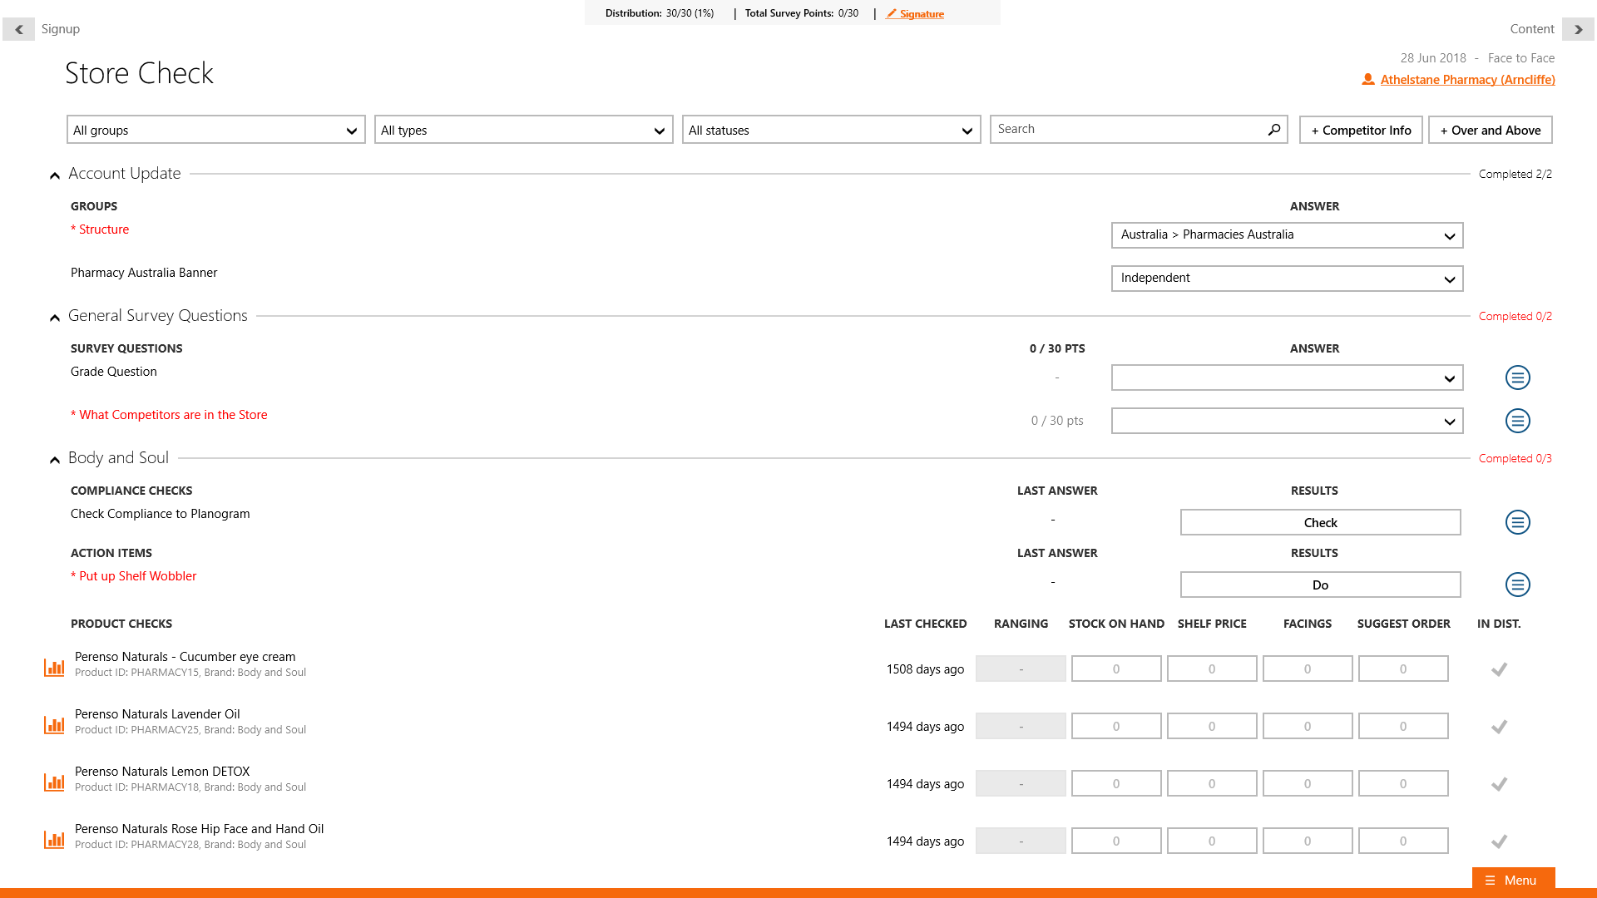Click chart icon for Cucumber eye cream

[54, 668]
